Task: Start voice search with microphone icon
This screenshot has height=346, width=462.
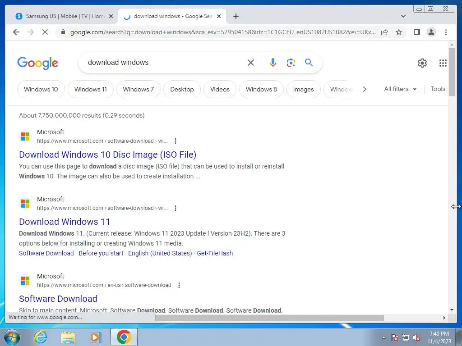Action: point(273,62)
